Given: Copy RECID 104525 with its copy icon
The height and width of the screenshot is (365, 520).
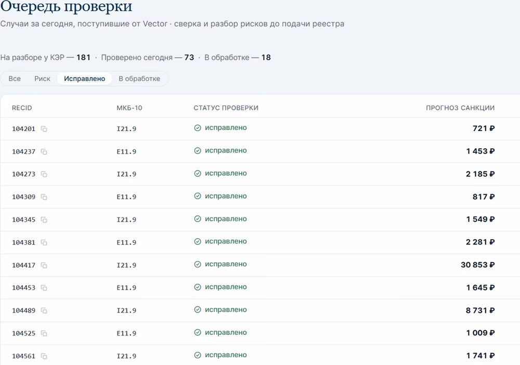Looking at the screenshot, I should 44,333.
